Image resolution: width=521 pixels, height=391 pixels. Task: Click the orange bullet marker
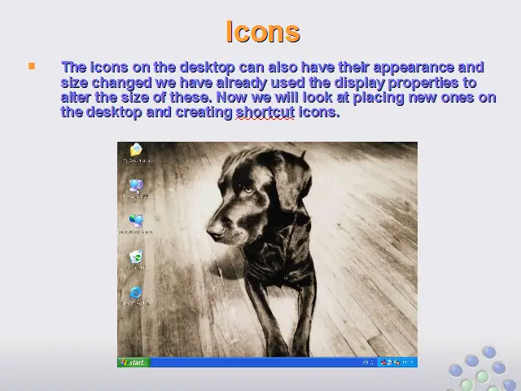coord(32,67)
